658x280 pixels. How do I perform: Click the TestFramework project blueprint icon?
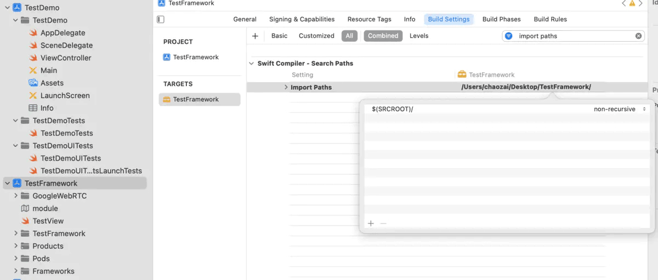tap(167, 57)
